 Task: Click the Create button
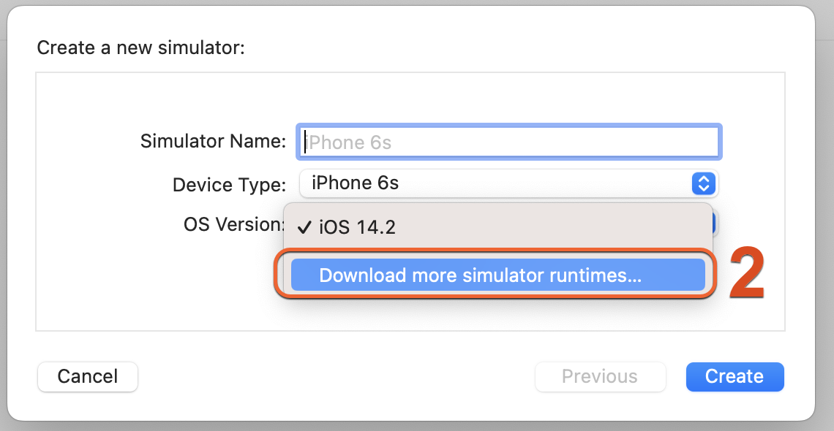(x=735, y=376)
